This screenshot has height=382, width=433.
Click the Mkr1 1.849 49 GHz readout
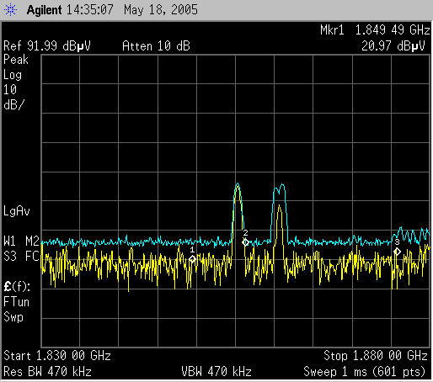[x=375, y=29]
